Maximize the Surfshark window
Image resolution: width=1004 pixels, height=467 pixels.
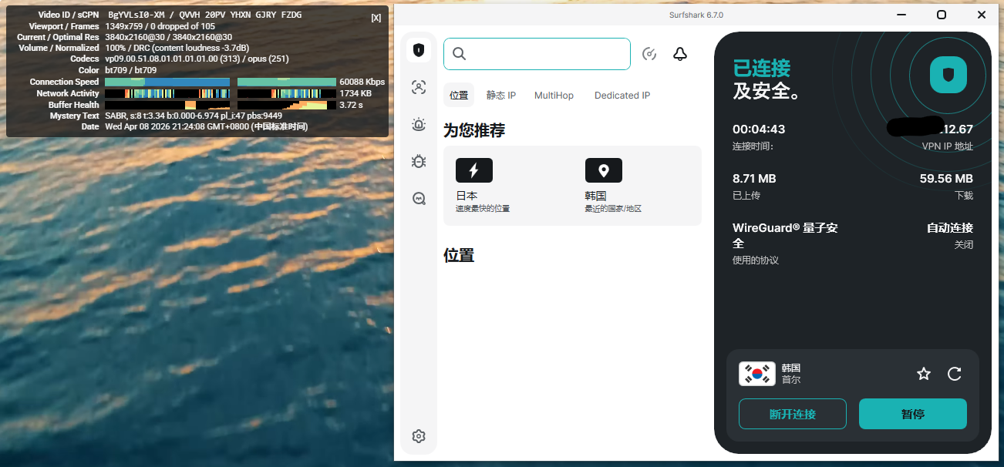(942, 15)
